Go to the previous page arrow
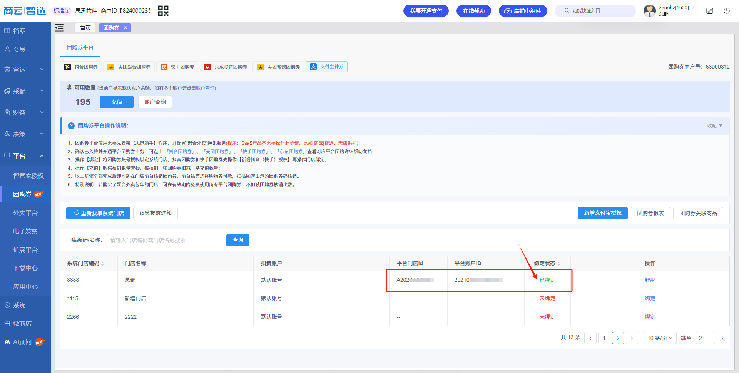Image resolution: width=739 pixels, height=373 pixels. [x=590, y=338]
